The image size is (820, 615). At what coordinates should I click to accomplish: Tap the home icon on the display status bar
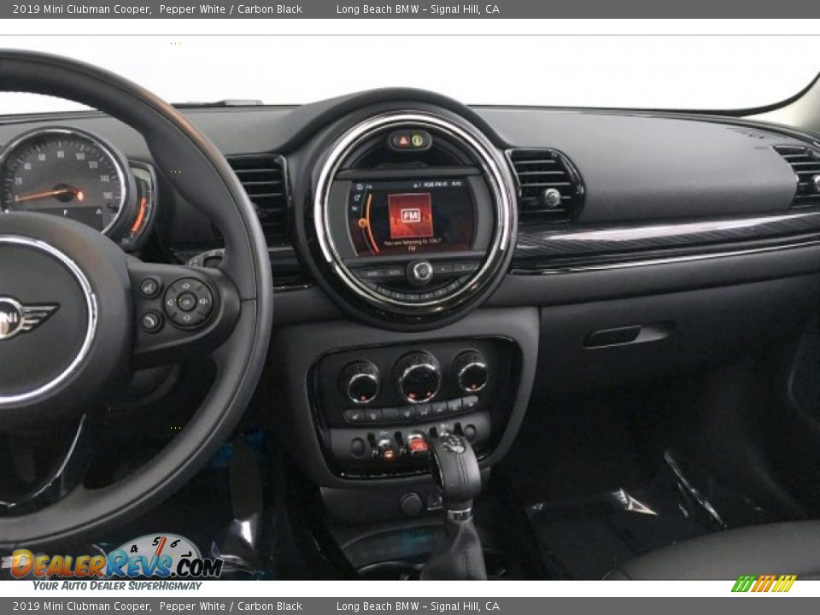pos(360,186)
